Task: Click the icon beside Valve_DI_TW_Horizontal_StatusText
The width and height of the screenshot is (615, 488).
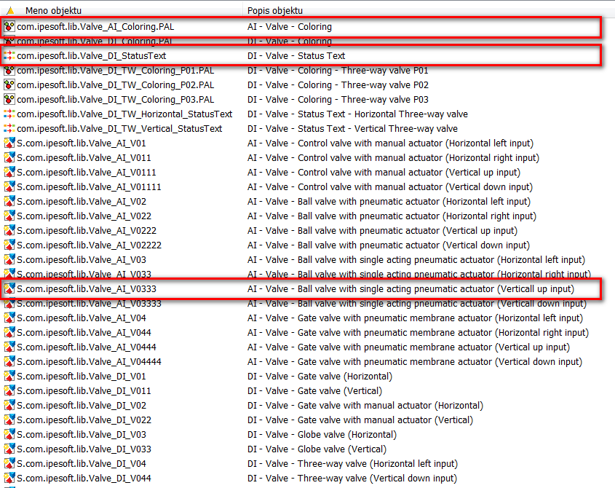Action: coord(9,114)
